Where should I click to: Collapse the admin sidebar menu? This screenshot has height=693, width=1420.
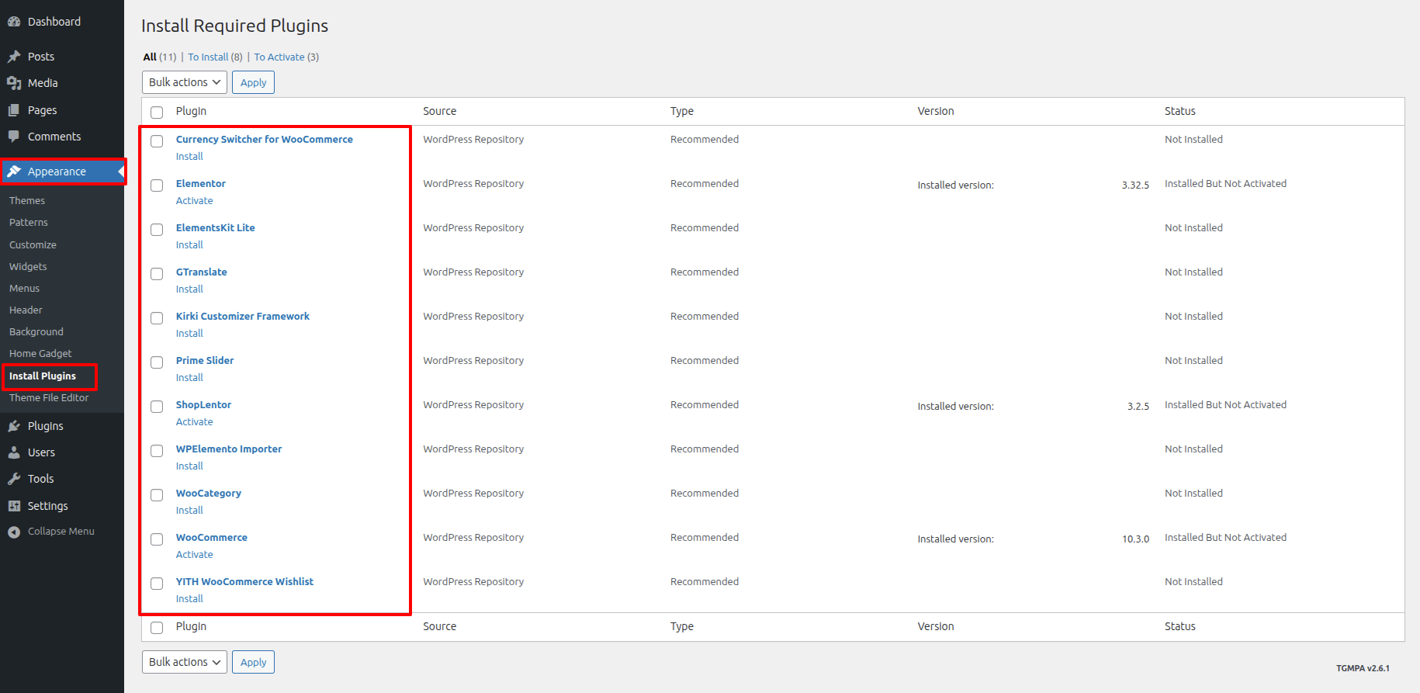[51, 532]
